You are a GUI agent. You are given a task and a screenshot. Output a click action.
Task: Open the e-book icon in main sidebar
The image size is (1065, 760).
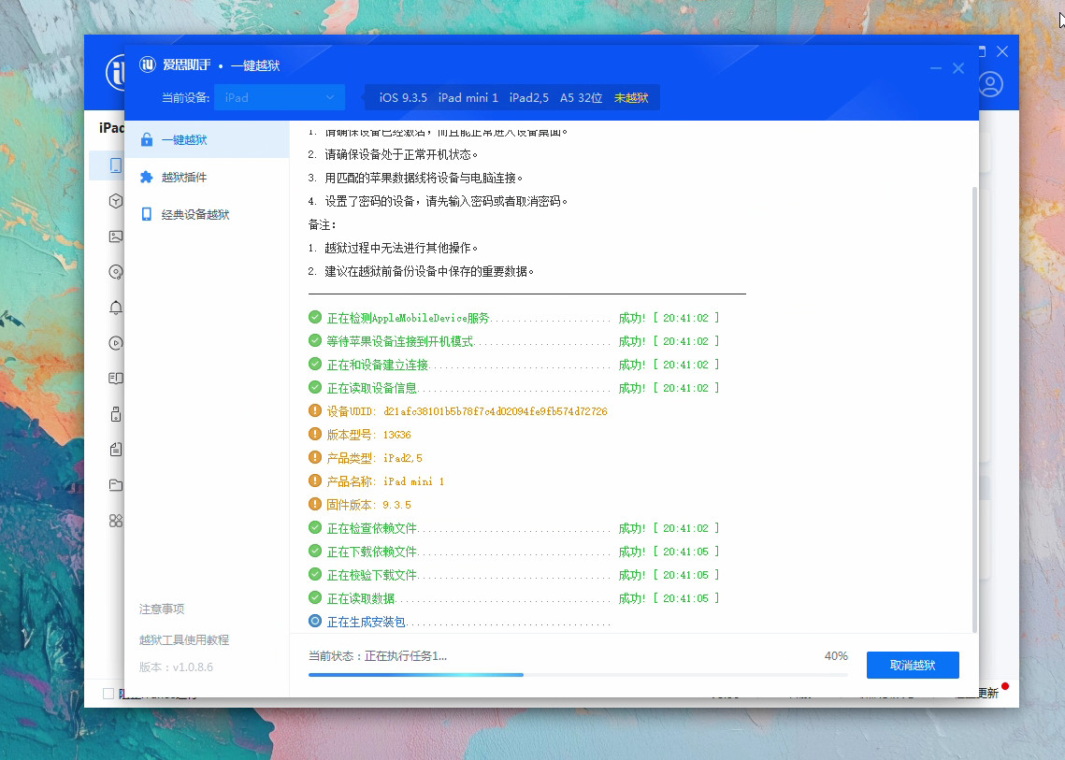(116, 379)
